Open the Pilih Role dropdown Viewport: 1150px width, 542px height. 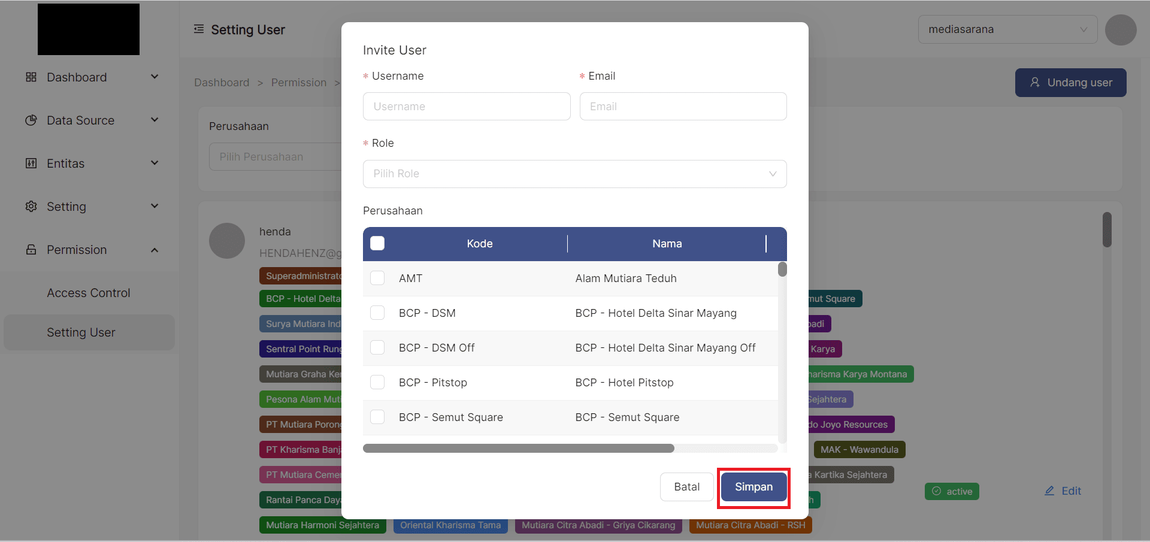(x=574, y=174)
